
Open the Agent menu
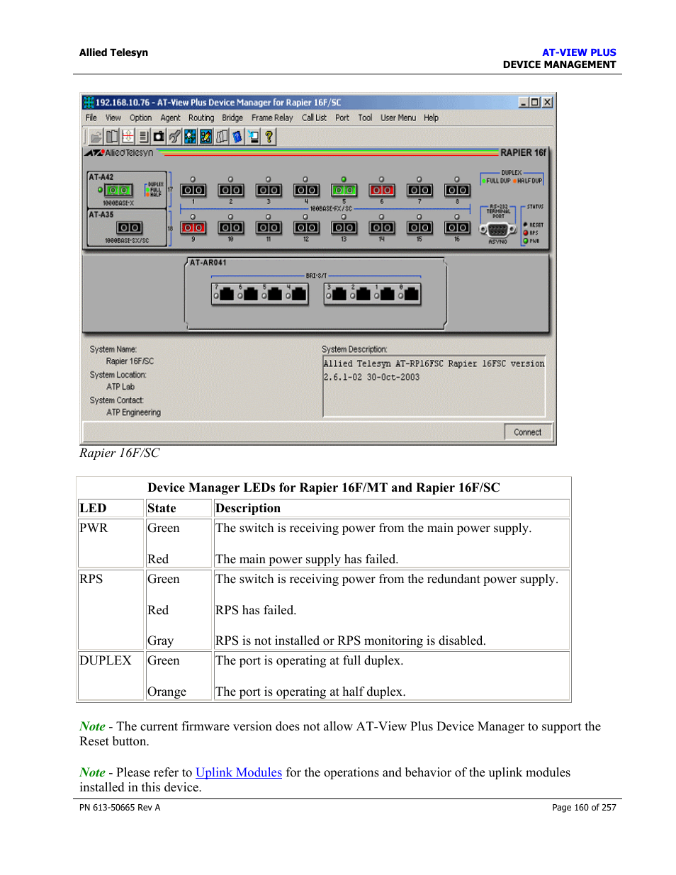click(x=170, y=118)
